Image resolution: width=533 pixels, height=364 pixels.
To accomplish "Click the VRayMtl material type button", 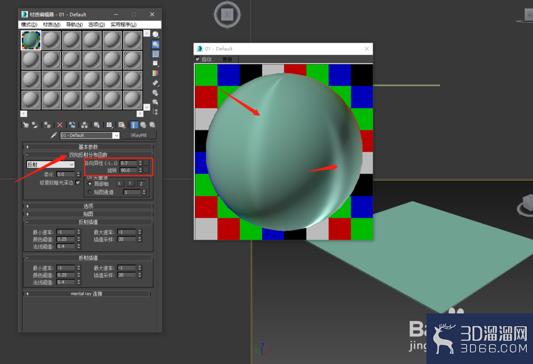I will [x=139, y=135].
